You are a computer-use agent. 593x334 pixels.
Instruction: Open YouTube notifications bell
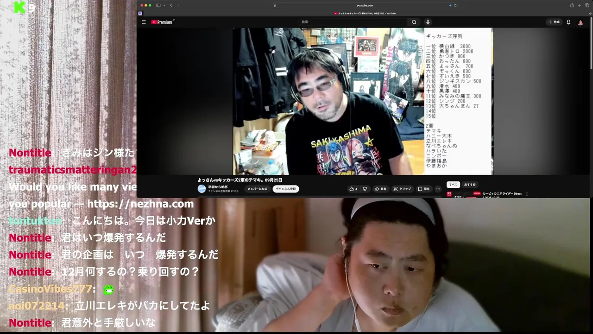pos(568,22)
